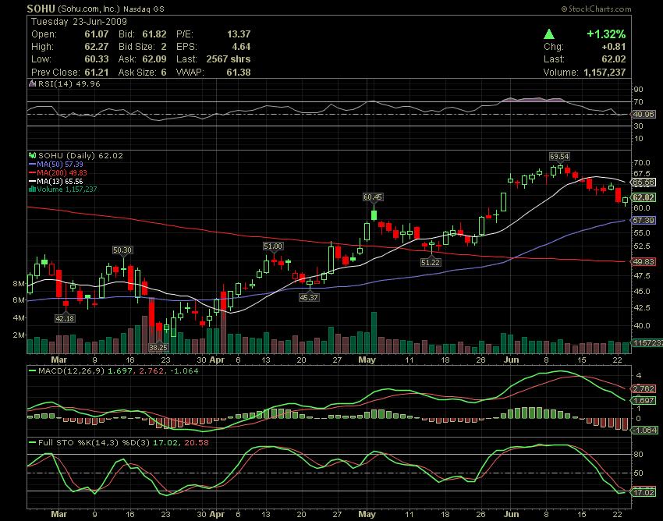Click the 51.22 low price annotation
663x521 pixels.
point(431,263)
